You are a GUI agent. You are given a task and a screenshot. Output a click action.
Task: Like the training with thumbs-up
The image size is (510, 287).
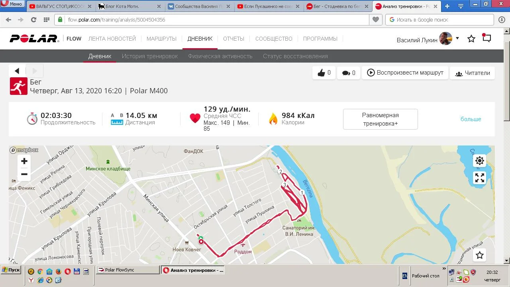[x=324, y=73]
